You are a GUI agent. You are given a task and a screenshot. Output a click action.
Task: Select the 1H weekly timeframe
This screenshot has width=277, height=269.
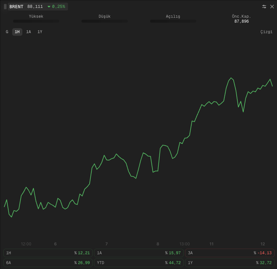17,32
